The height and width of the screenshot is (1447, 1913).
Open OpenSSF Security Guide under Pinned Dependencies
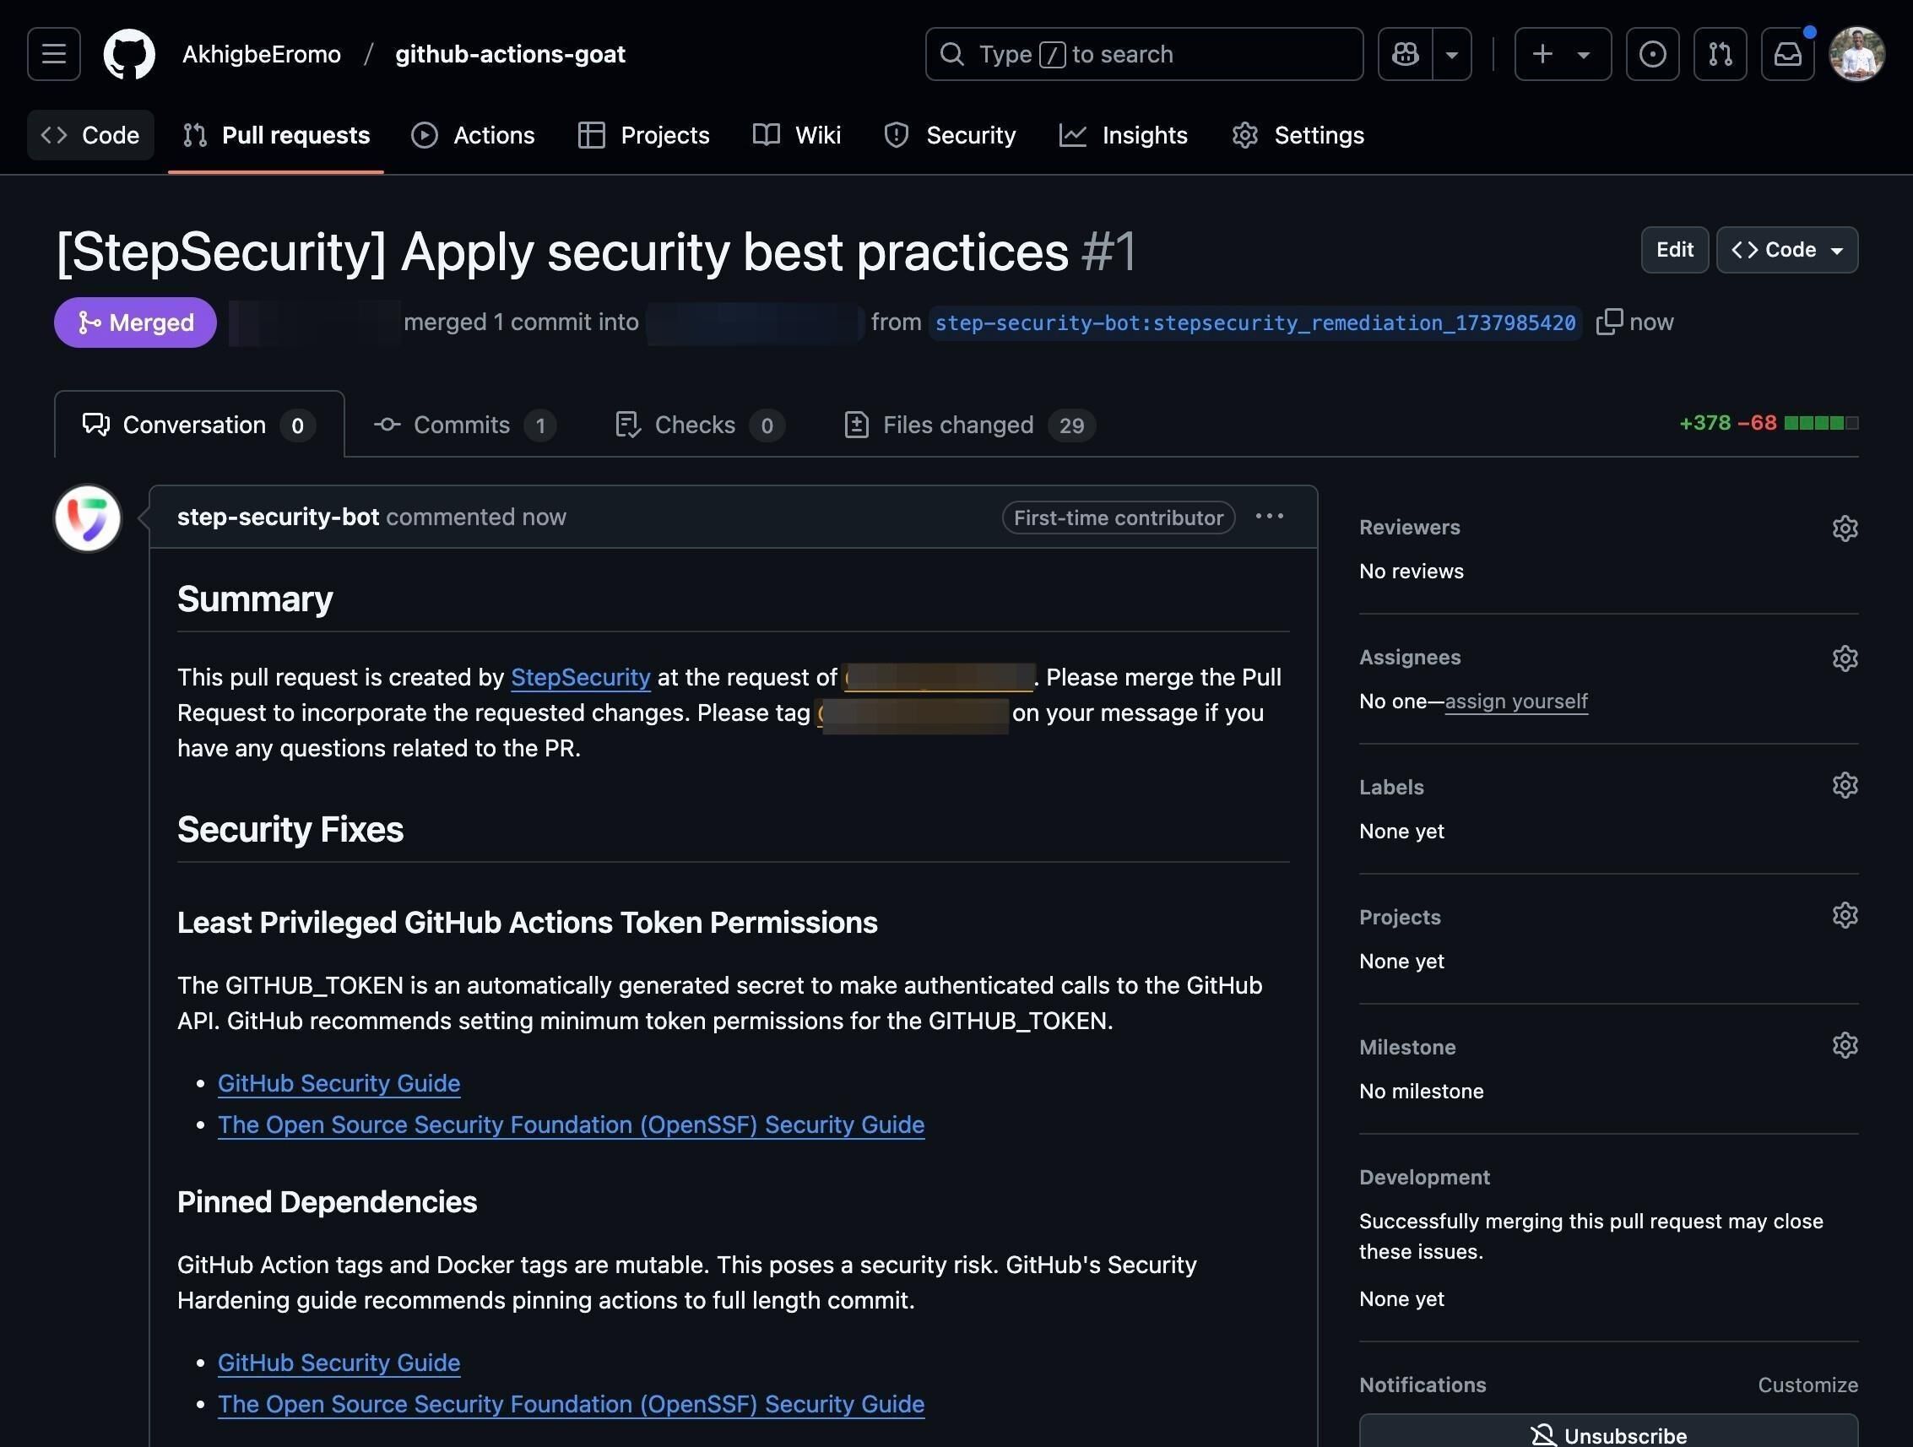(571, 1404)
